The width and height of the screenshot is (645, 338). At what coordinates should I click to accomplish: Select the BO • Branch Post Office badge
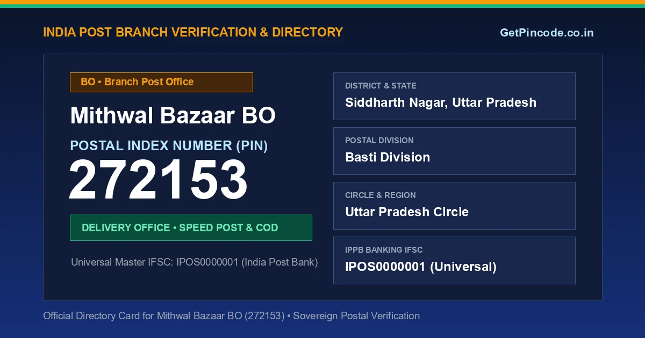(161, 82)
